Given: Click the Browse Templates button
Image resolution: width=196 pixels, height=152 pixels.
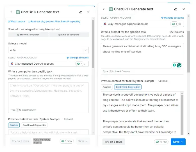Looking at the screenshot, I should coord(28,35).
